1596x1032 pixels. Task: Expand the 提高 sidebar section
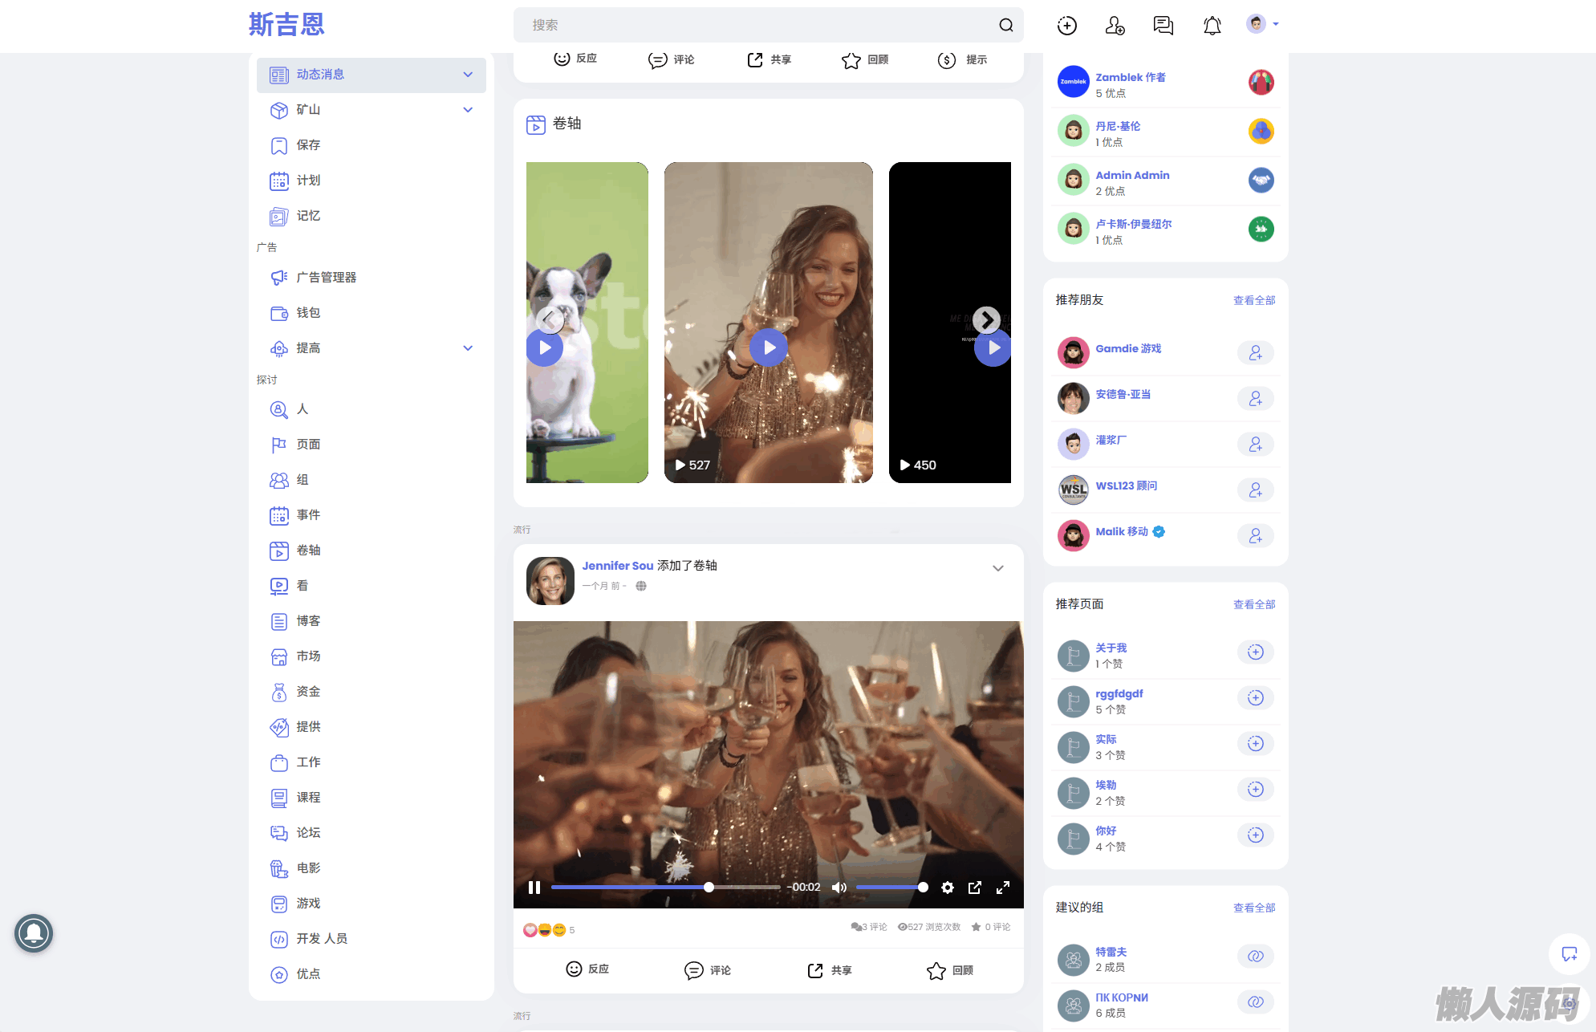468,348
